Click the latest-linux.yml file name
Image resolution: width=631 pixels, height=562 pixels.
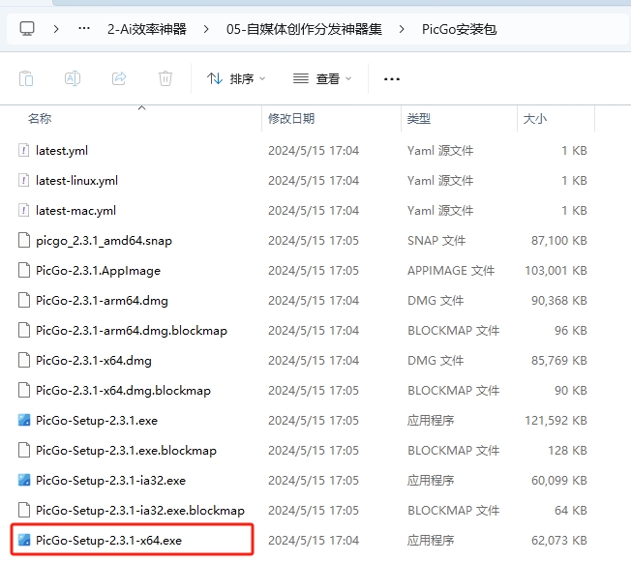76,180
